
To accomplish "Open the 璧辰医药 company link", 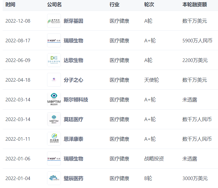I will pos(73,178).
